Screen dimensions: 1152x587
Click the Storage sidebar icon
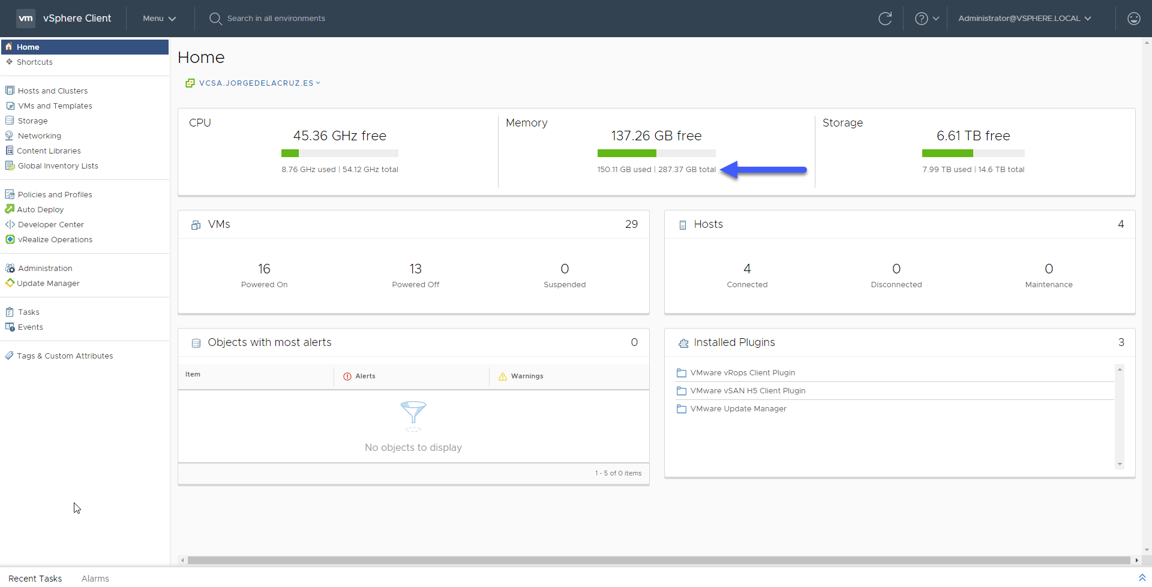10,121
